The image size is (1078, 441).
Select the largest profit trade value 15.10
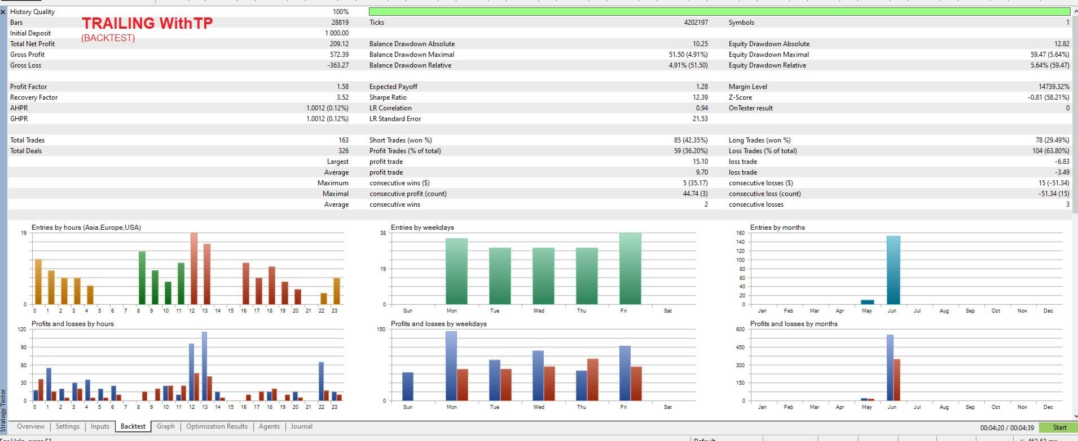click(700, 162)
